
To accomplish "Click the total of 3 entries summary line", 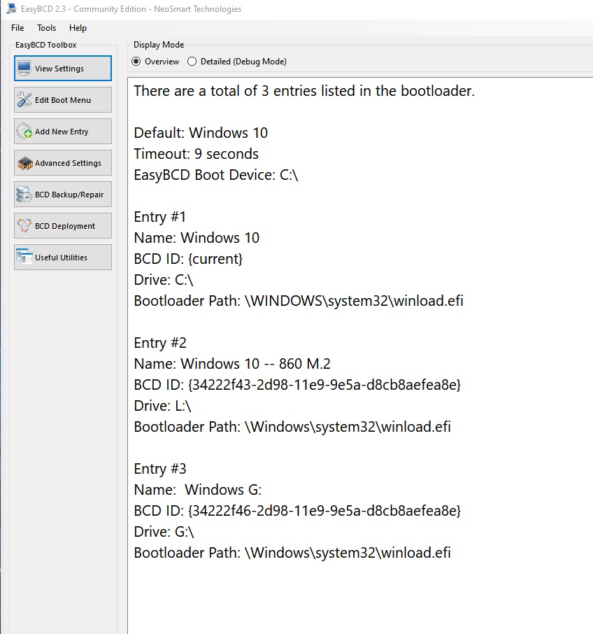I will pos(304,91).
